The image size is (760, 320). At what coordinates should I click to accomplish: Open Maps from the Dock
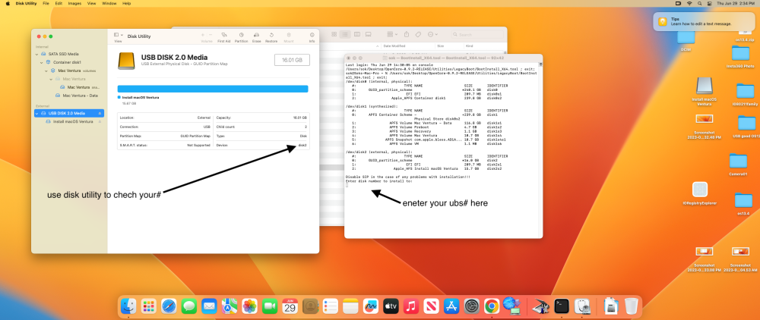click(230, 306)
